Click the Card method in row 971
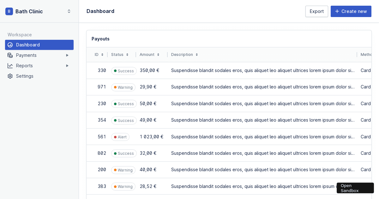Viewport: 379px width, 199px height. pos(366,87)
